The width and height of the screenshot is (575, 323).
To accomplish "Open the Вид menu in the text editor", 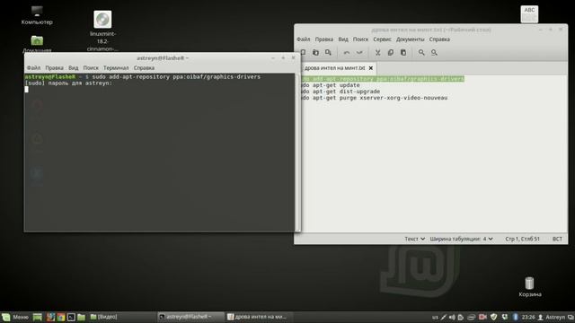I will coord(343,39).
